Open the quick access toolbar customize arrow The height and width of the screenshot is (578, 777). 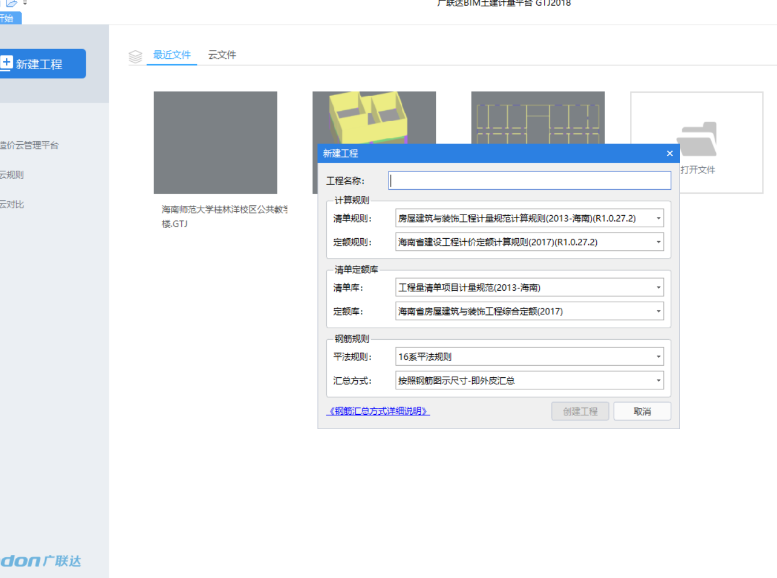tap(25, 3)
